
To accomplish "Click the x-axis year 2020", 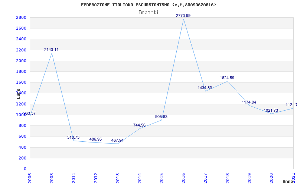I will coord(271,178).
